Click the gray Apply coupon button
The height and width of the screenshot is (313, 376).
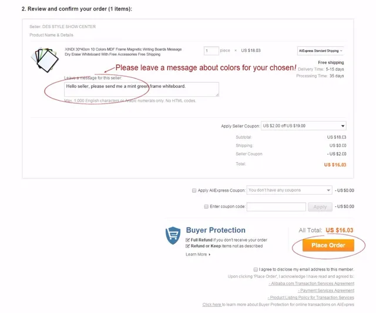point(320,207)
